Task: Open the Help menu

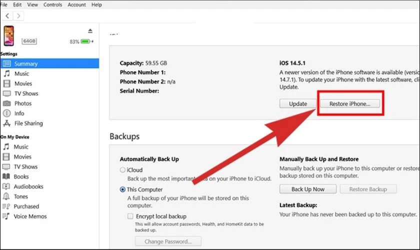Action: pos(96,4)
